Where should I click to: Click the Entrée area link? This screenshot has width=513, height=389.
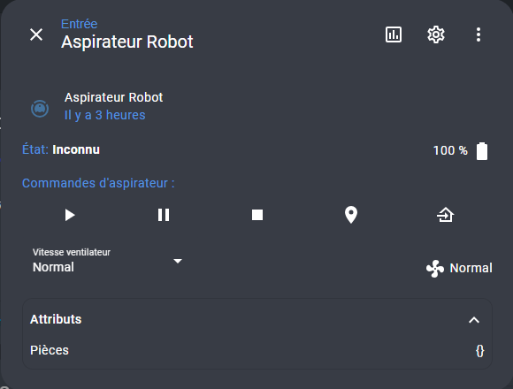pos(80,24)
